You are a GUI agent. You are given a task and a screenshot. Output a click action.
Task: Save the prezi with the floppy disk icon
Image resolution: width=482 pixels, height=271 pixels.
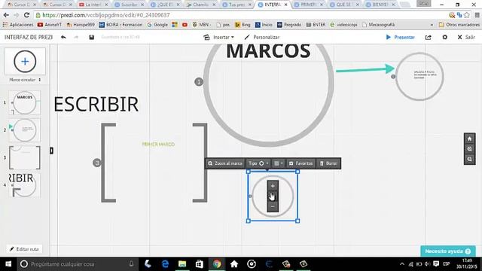click(x=92, y=37)
